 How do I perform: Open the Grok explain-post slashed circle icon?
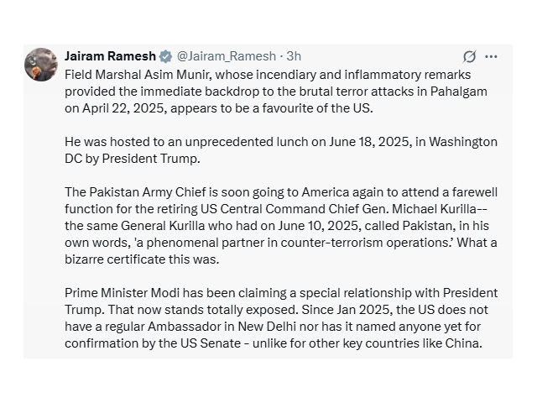469,56
